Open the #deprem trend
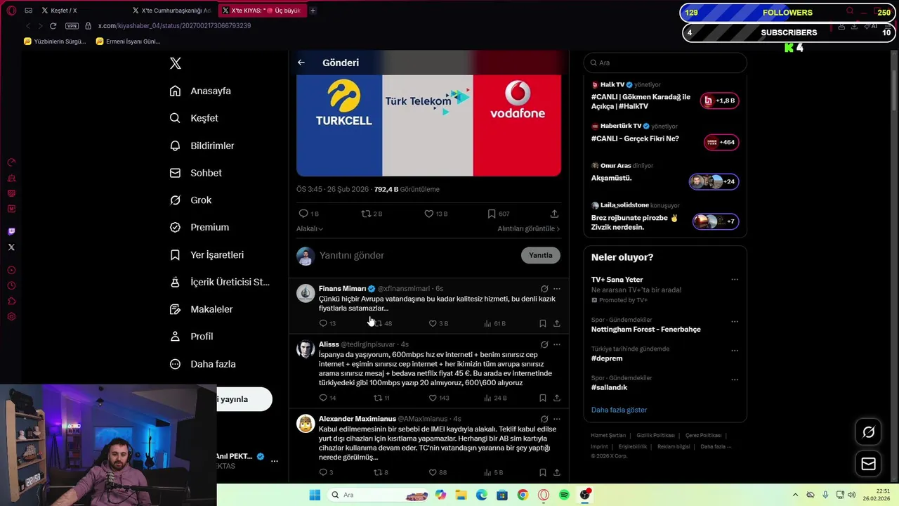This screenshot has height=506, width=899. (607, 358)
